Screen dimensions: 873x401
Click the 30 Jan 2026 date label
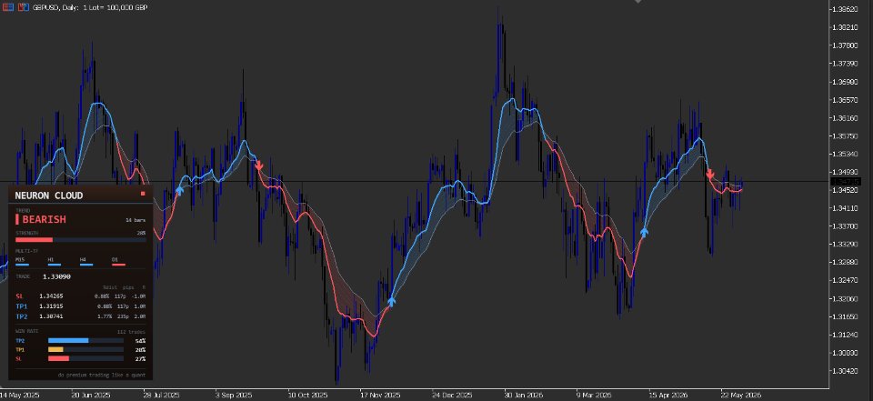(524, 395)
